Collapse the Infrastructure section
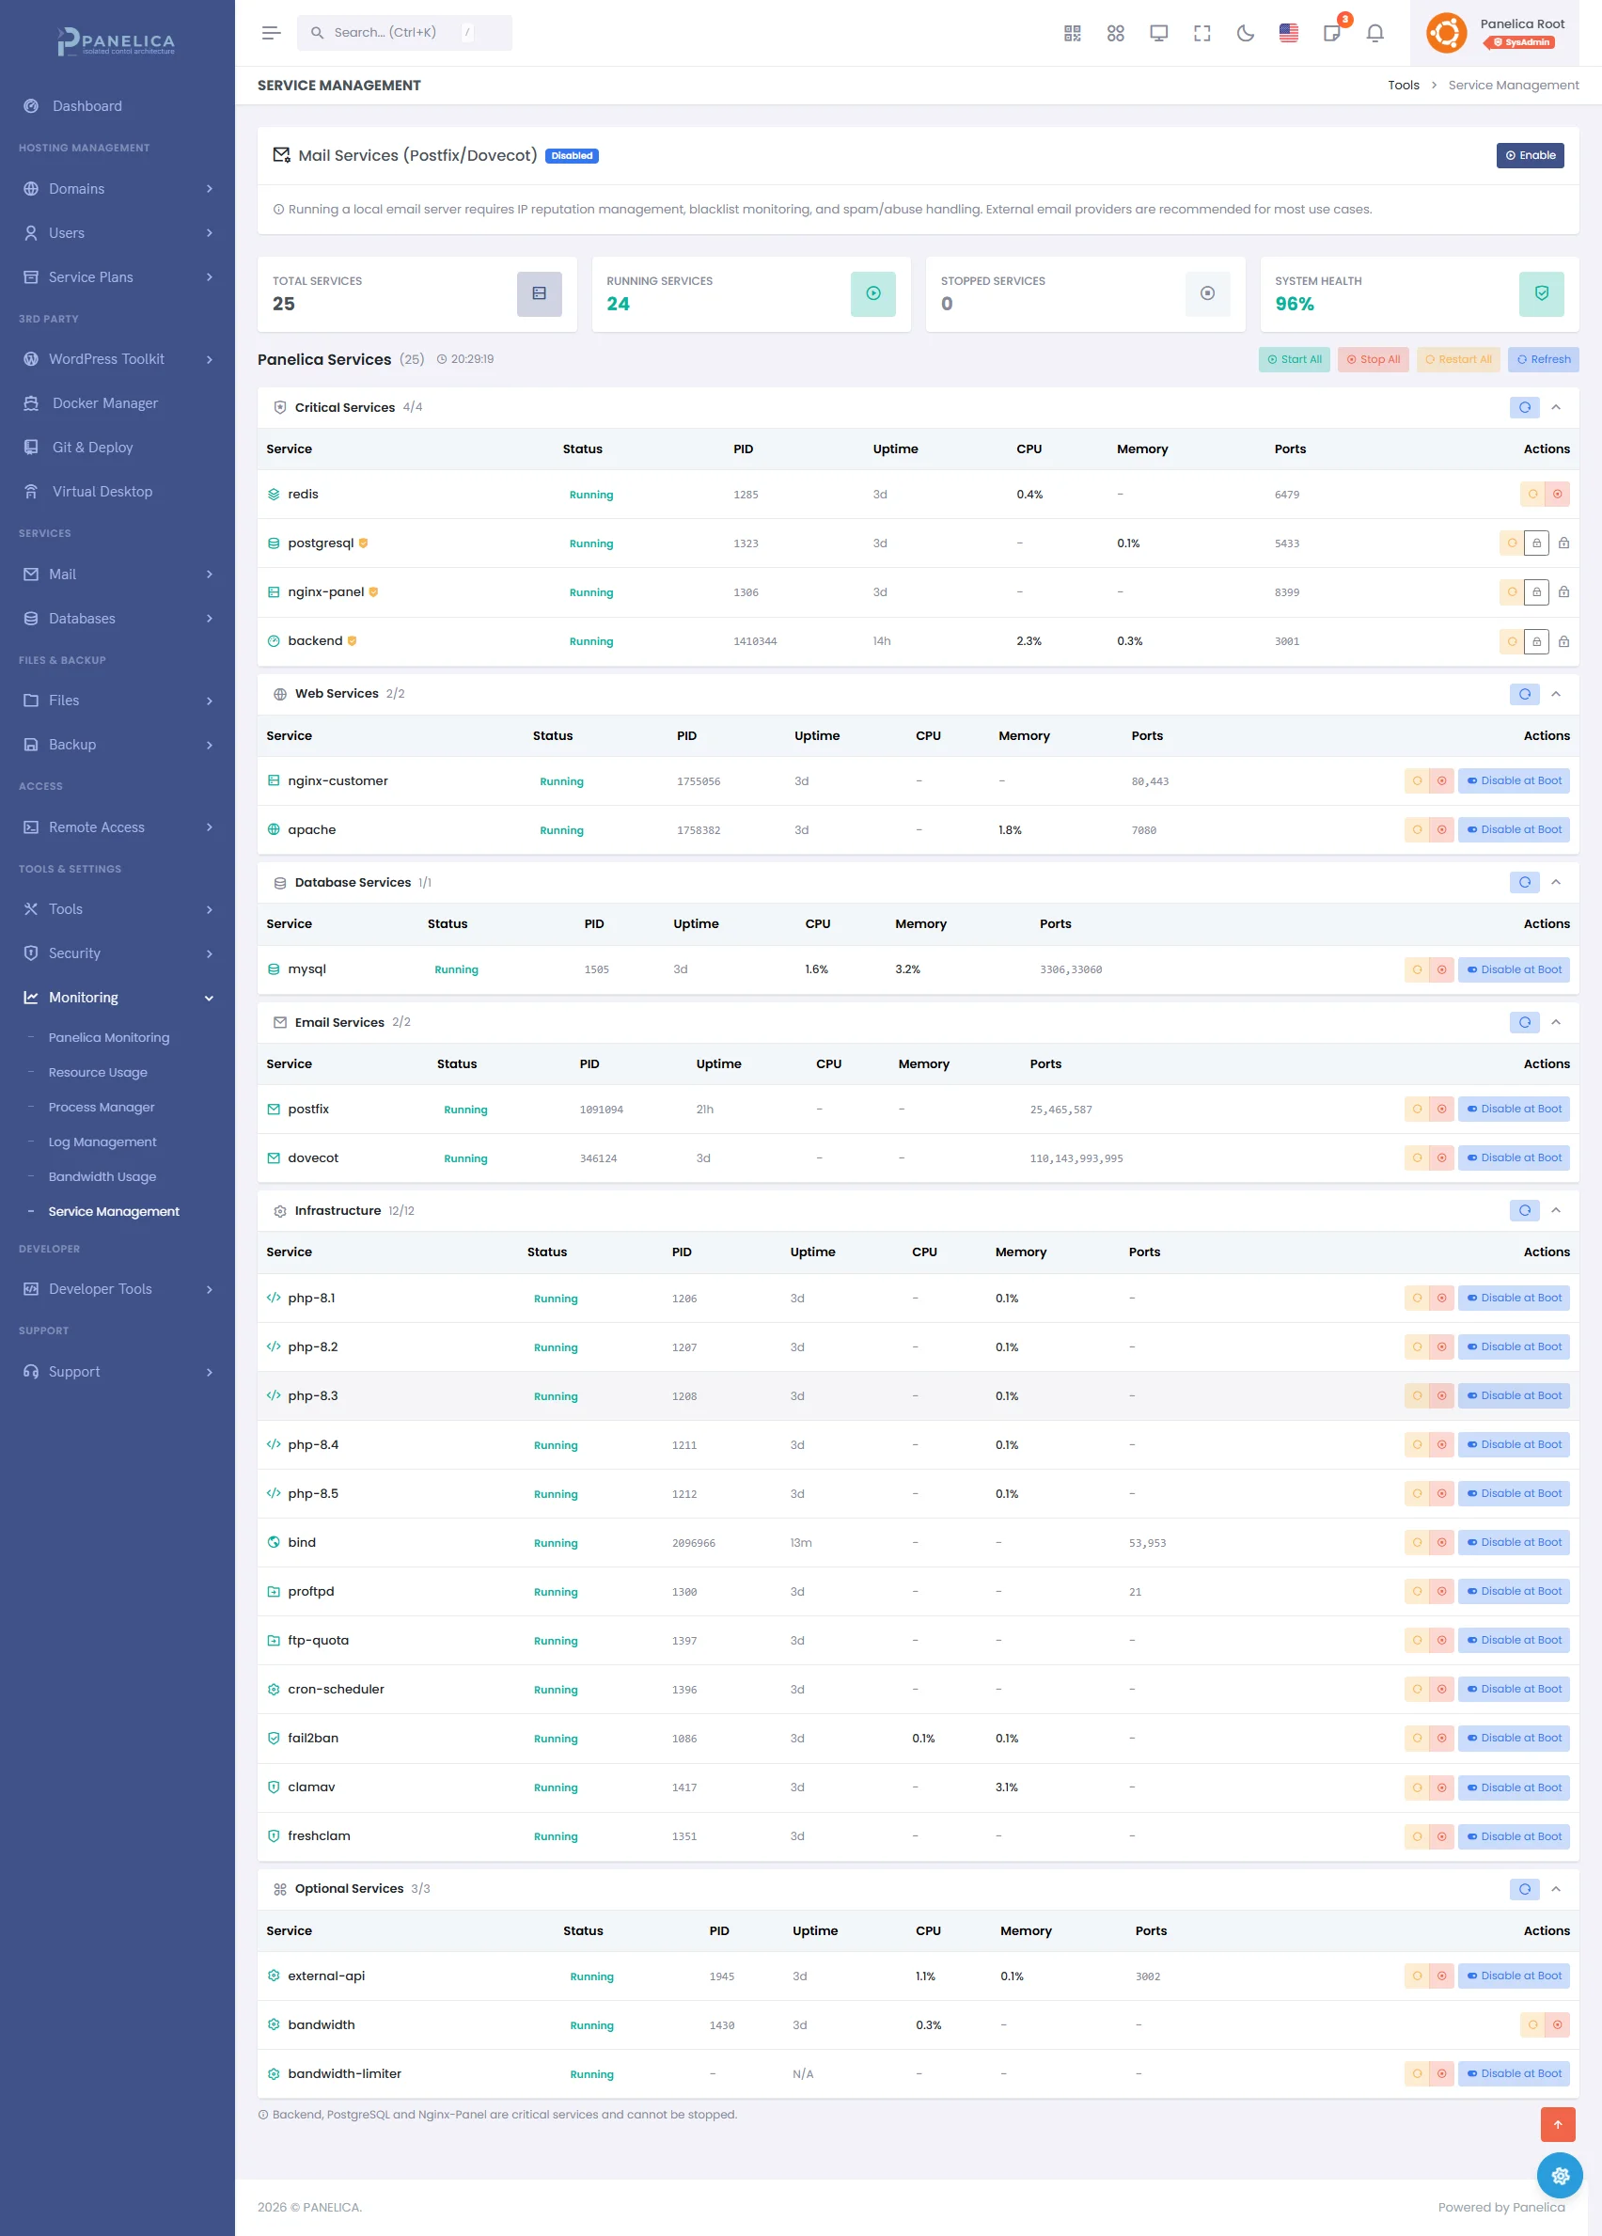Viewport: 1602px width, 2236px height. point(1556,1211)
